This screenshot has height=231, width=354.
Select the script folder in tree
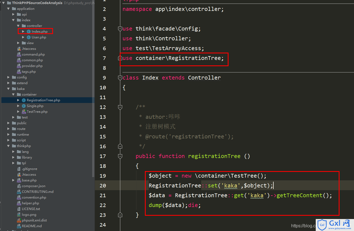[21, 140]
